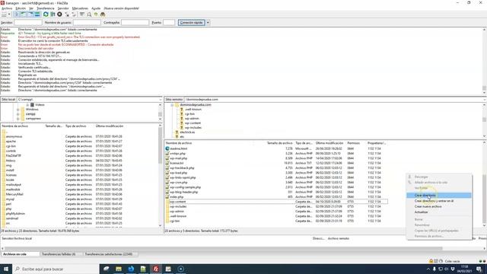Focus the Puerto input field
Viewport: 487px width, 274px height.
169,23
